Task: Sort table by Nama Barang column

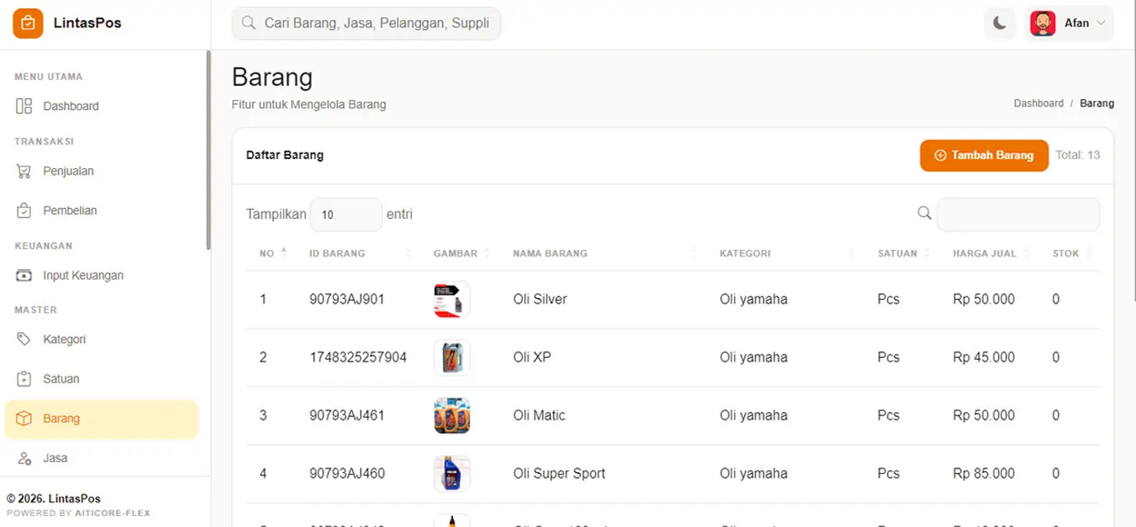Action: click(x=550, y=253)
